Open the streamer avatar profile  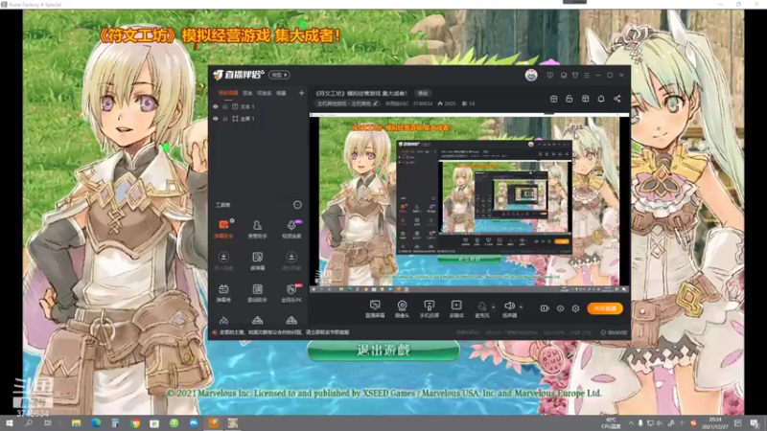[531, 76]
